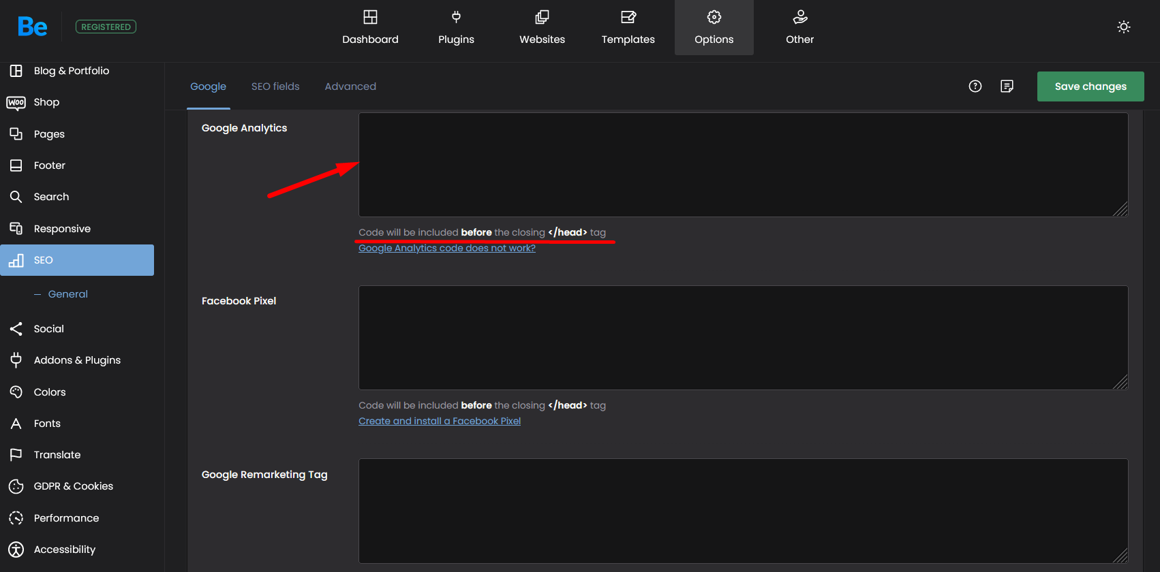Image resolution: width=1160 pixels, height=572 pixels.
Task: Select the Options gear icon
Action: pyautogui.click(x=714, y=17)
